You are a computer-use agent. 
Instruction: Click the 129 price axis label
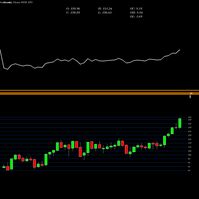pos(190,135)
